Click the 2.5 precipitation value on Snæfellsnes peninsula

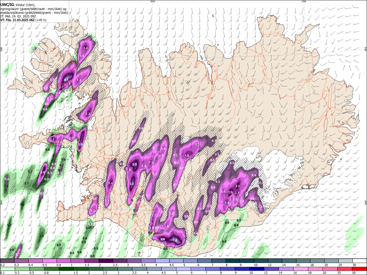[52, 140]
